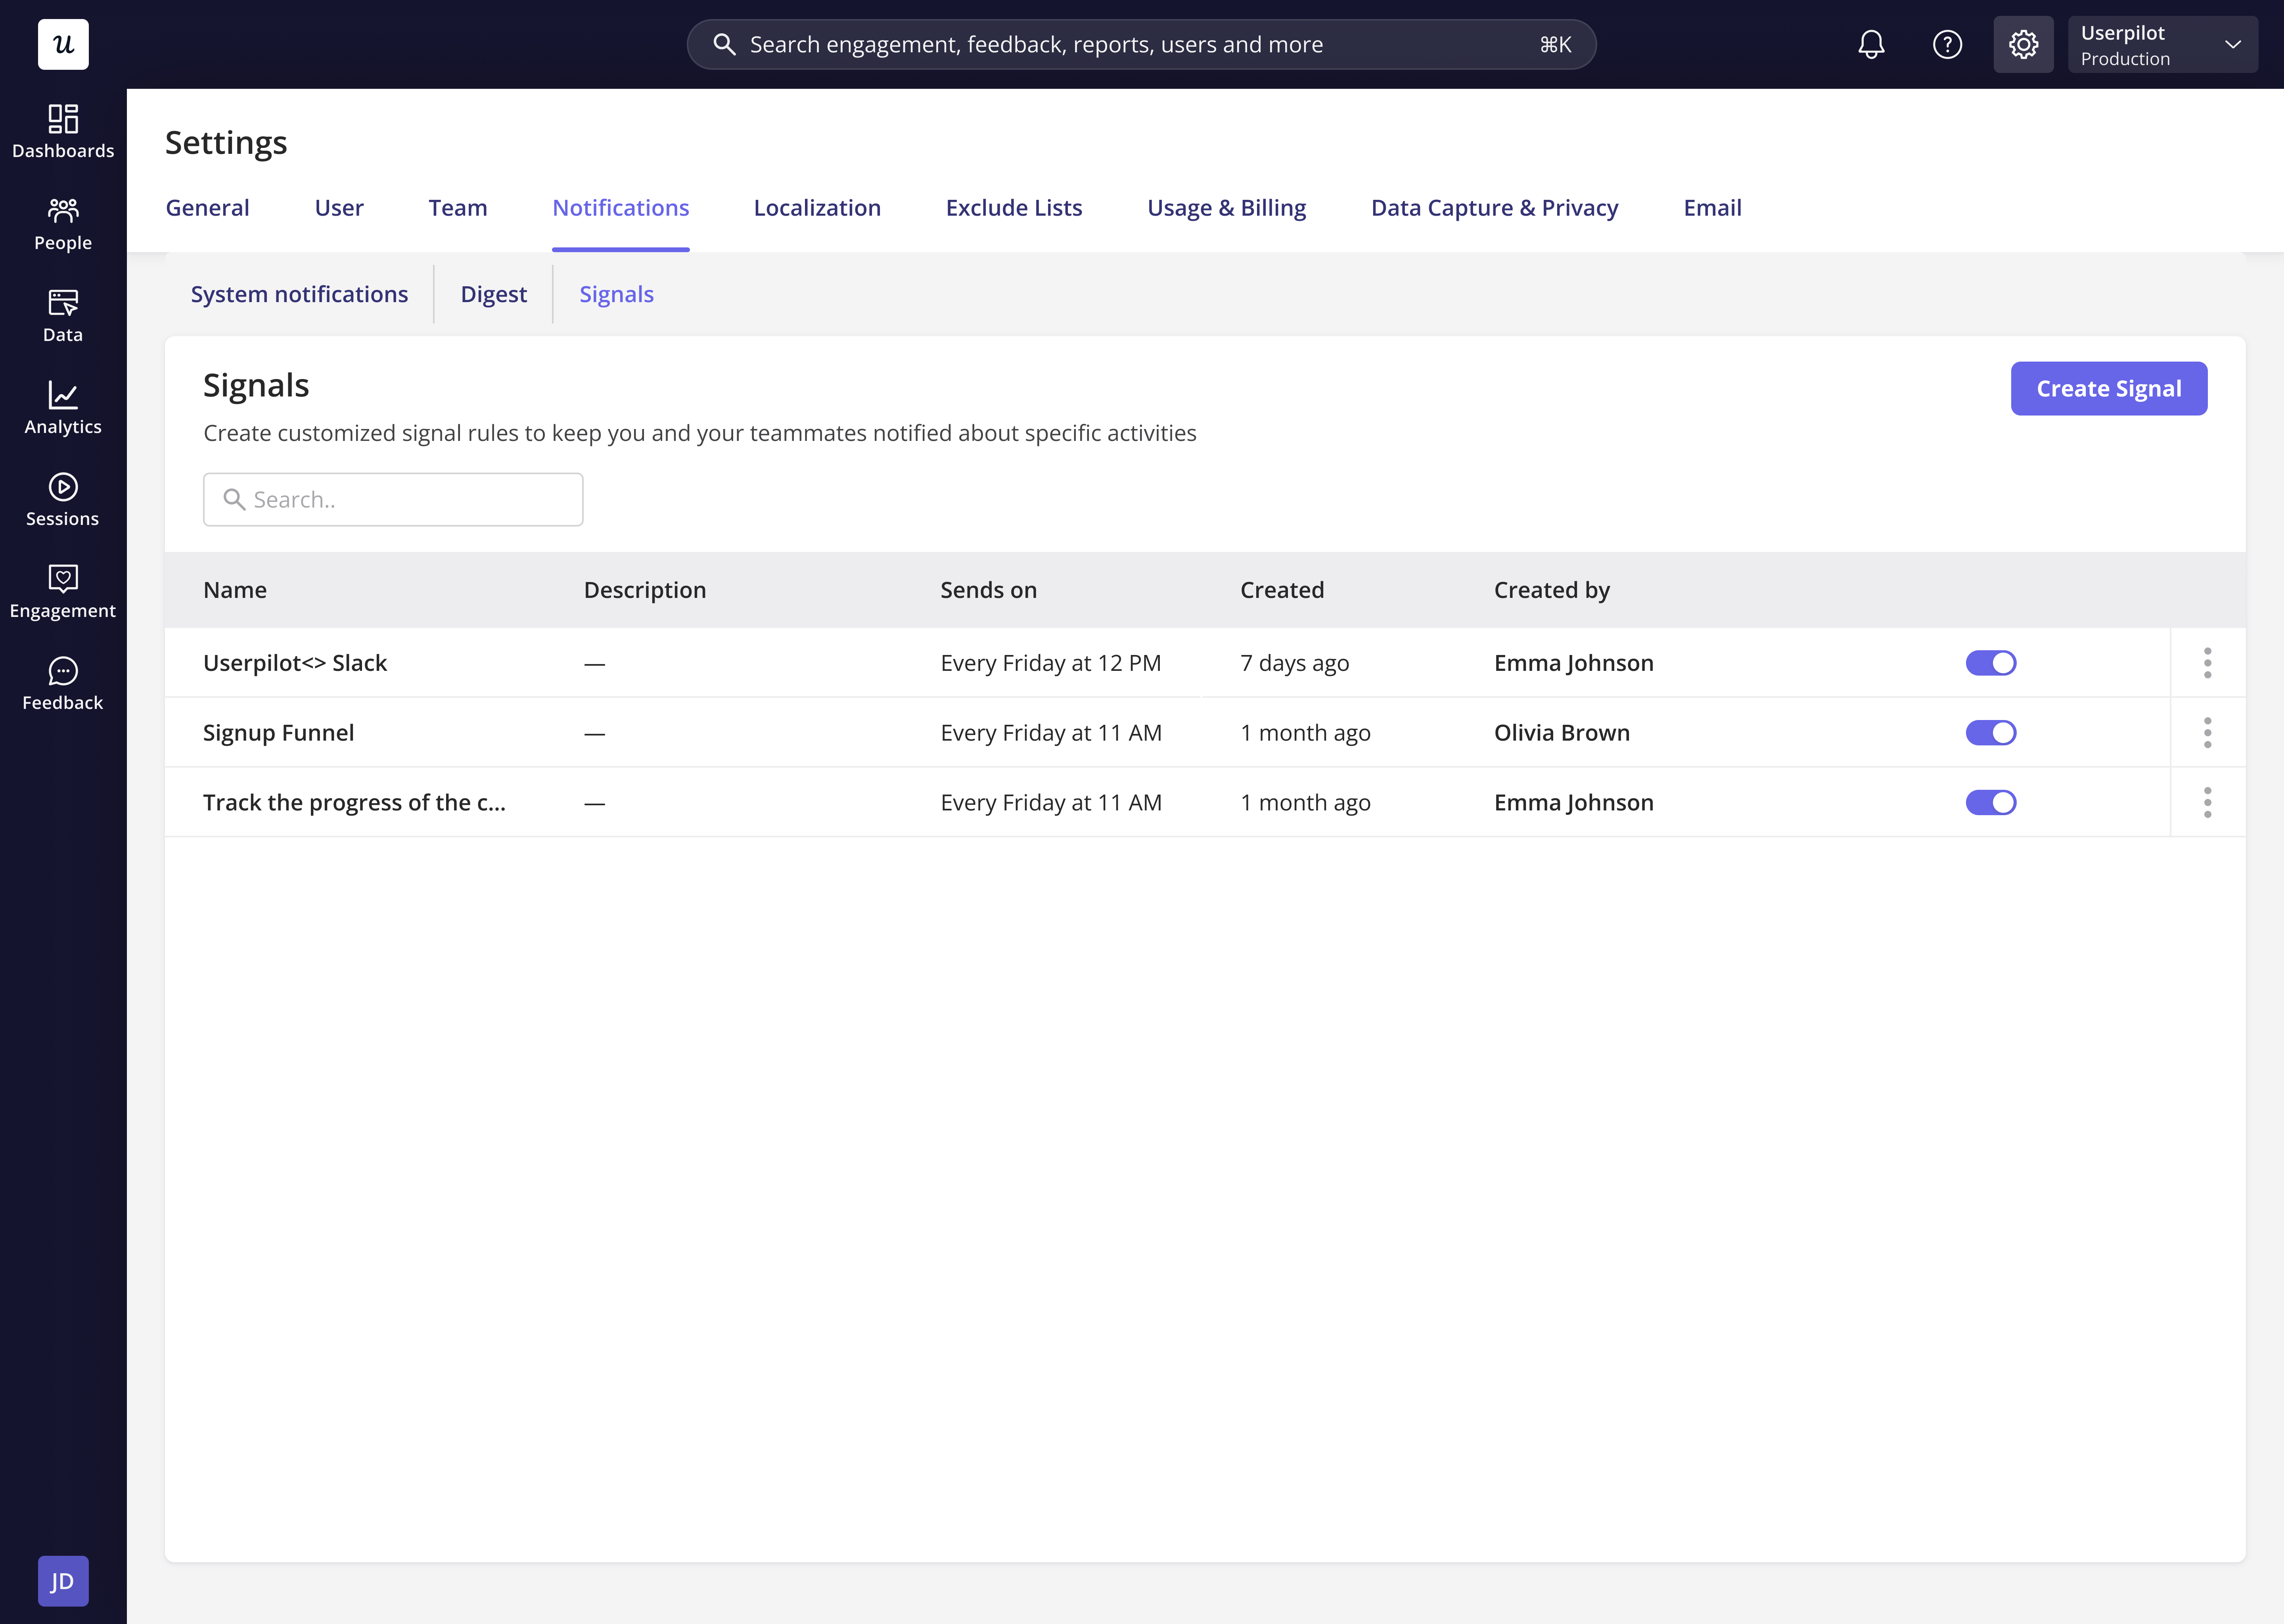The width and height of the screenshot is (2284, 1624).
Task: Open the Dashboards sidebar icon
Action: 63,131
